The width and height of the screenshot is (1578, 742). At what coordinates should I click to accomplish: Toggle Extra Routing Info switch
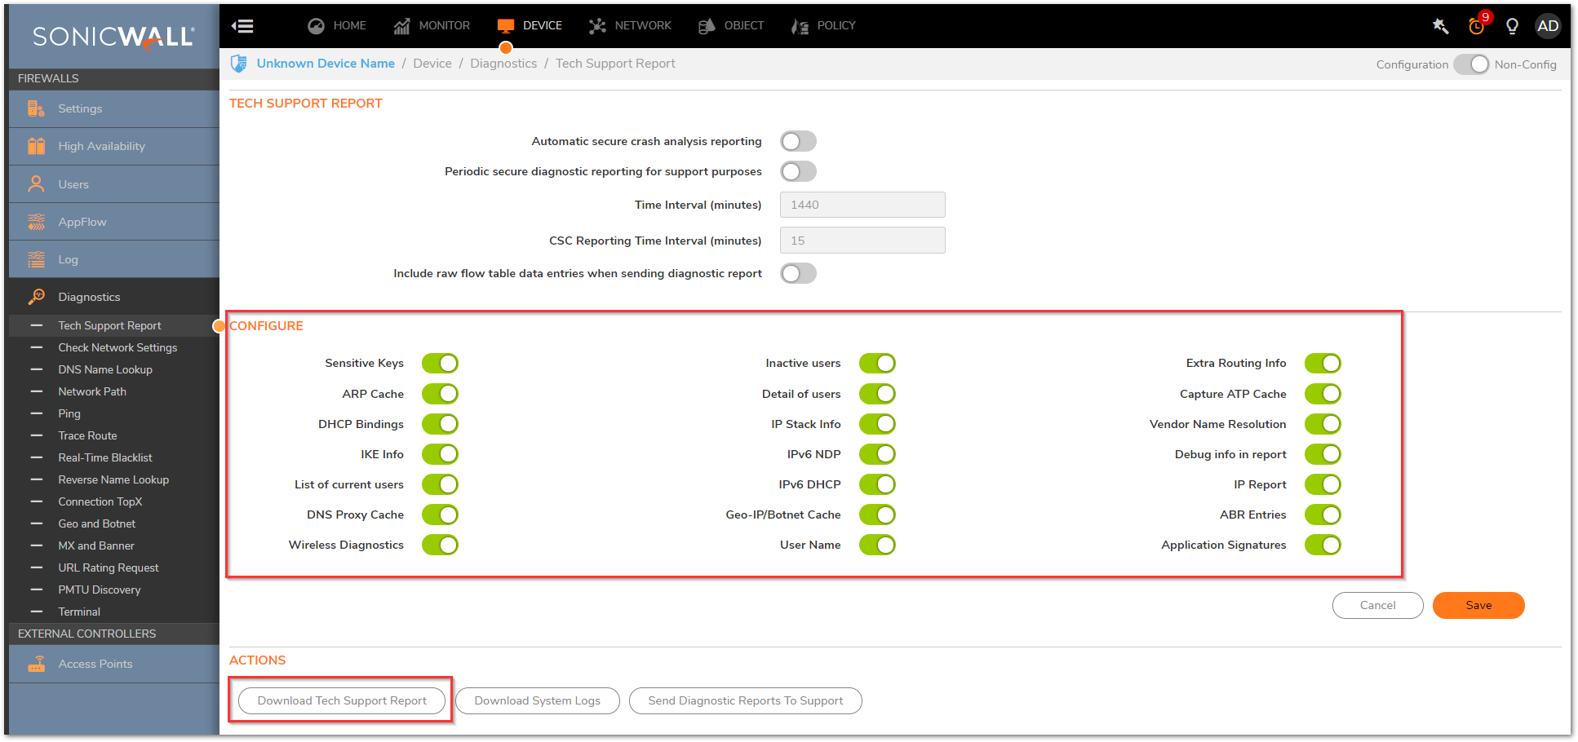(x=1323, y=363)
